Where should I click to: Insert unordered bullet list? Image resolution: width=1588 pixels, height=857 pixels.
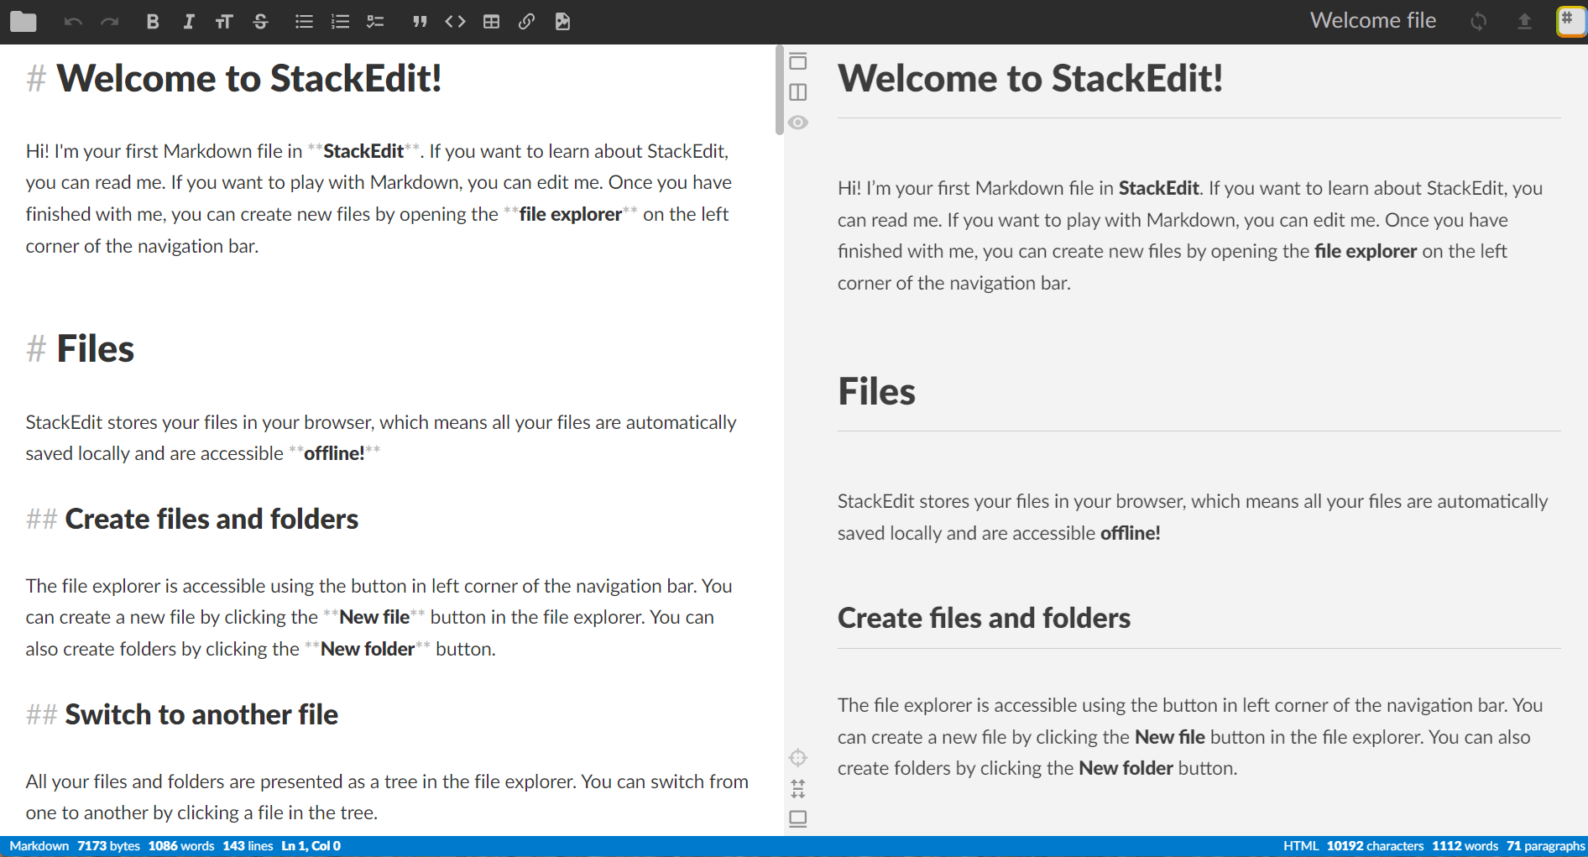304,22
